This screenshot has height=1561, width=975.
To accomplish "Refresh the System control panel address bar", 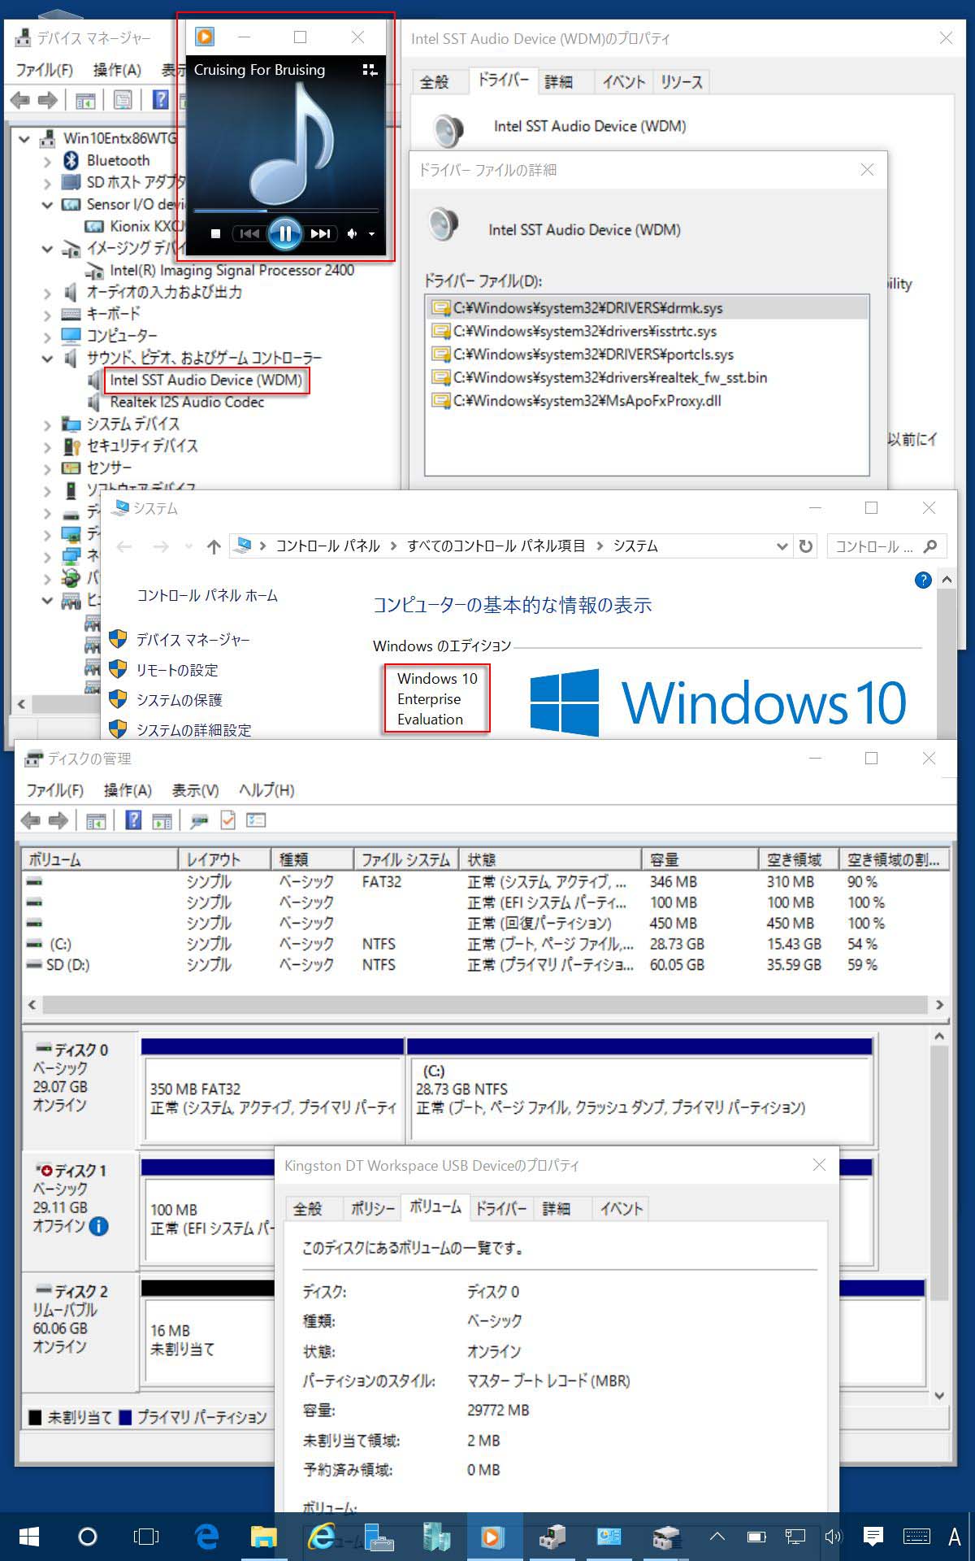I will coord(805,546).
